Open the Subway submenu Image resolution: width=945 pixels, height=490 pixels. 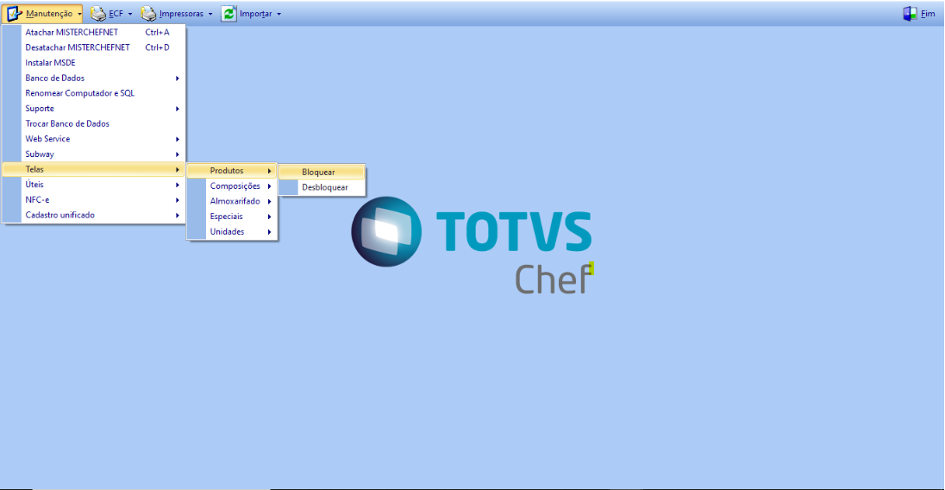click(x=94, y=154)
